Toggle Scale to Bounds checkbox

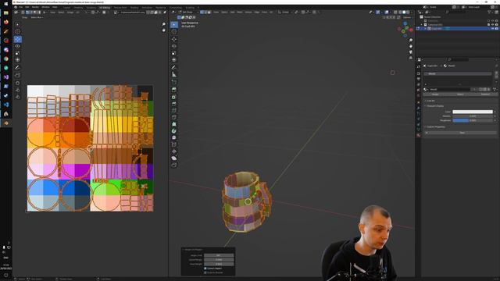pyautogui.click(x=205, y=272)
